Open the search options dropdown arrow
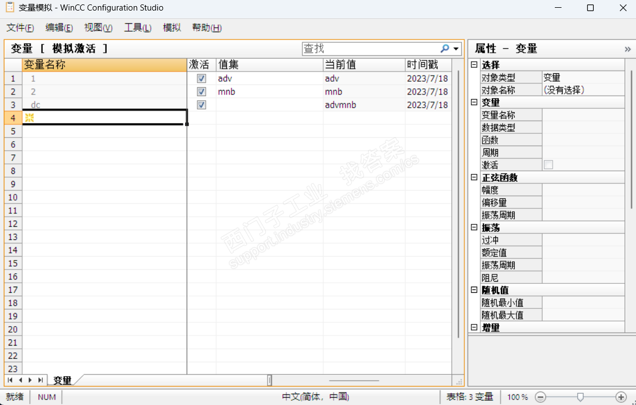This screenshot has height=405, width=636. click(x=456, y=49)
